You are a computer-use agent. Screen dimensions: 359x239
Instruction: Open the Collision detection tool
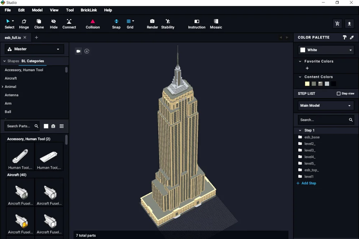[x=93, y=24]
